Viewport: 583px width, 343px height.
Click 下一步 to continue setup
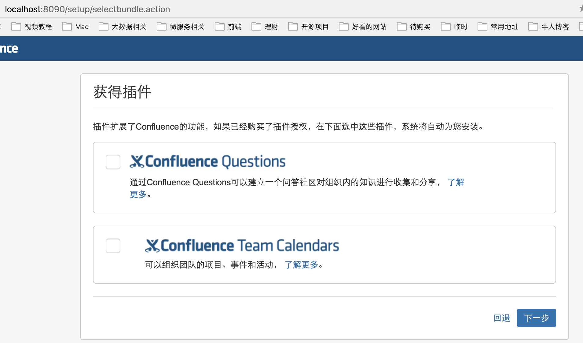536,318
